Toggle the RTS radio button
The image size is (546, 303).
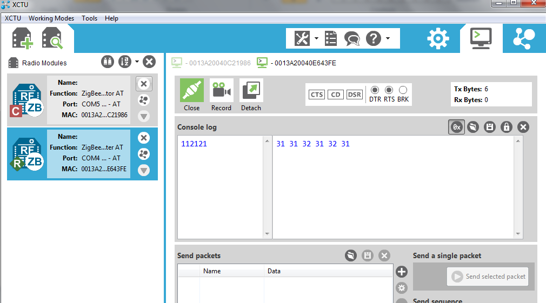click(x=389, y=90)
